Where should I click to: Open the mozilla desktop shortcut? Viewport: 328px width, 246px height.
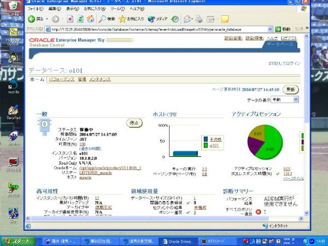pyautogui.click(x=14, y=87)
